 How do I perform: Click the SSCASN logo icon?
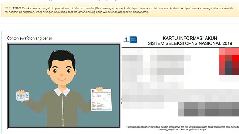pyautogui.click(x=126, y=40)
